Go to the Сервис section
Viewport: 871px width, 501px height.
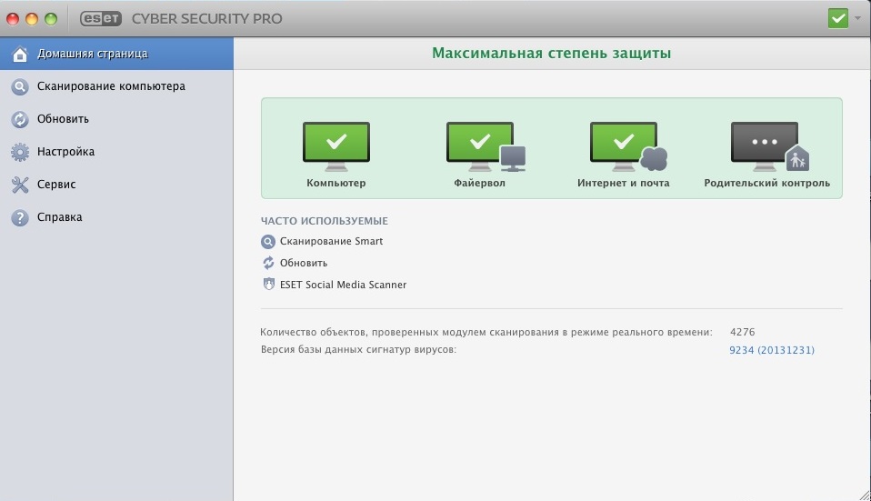point(116,185)
